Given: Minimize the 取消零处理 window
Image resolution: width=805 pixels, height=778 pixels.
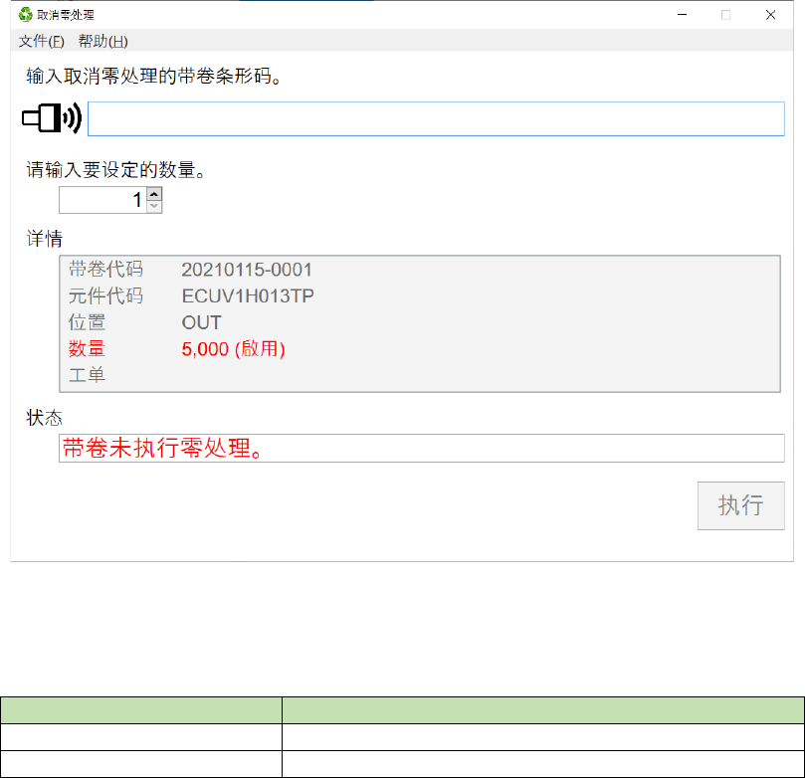Looking at the screenshot, I should (682, 15).
